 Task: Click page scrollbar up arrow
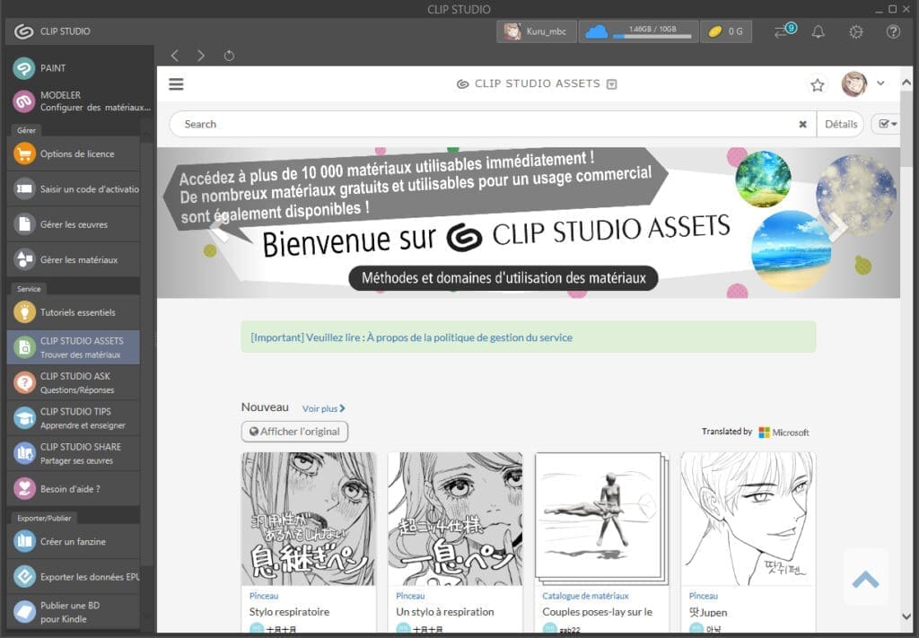click(906, 83)
